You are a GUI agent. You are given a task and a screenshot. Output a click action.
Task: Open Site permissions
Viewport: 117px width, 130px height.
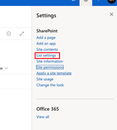pyautogui.click(x=50, y=67)
